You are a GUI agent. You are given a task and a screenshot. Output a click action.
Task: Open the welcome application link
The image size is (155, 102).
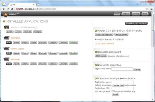[15, 59]
